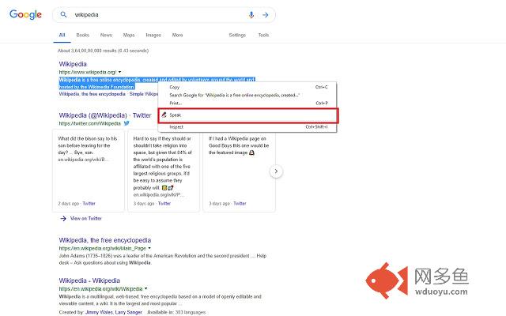Choose Search Google for selected text

[247, 95]
